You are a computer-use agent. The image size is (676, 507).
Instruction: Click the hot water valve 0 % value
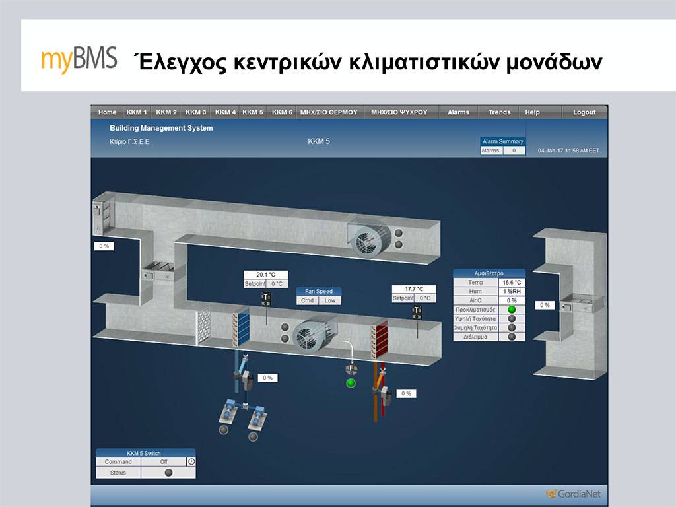(x=407, y=393)
